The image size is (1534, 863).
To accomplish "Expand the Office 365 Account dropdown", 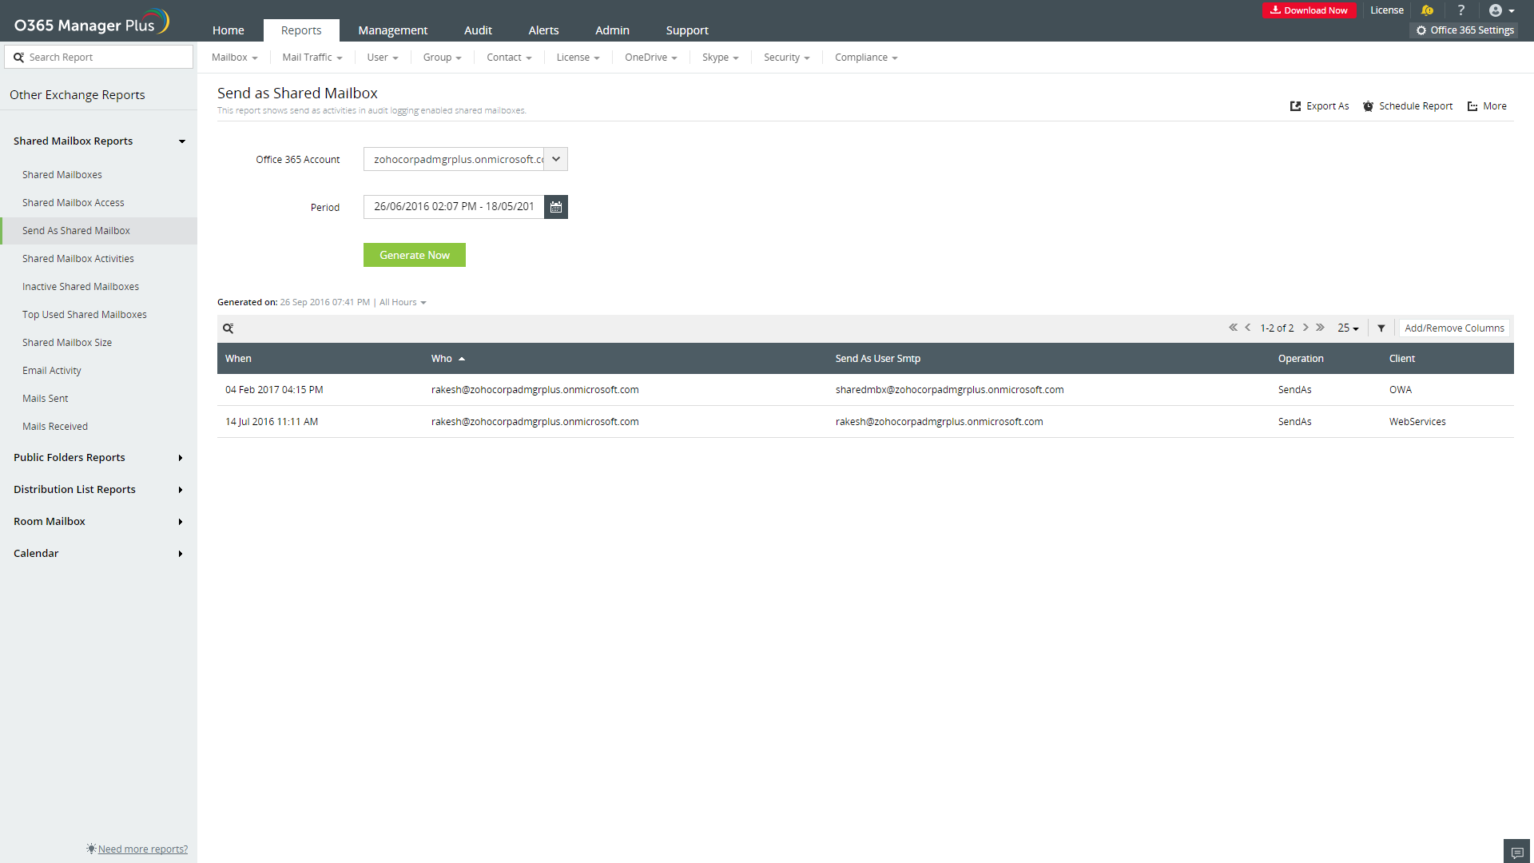I will tap(556, 159).
